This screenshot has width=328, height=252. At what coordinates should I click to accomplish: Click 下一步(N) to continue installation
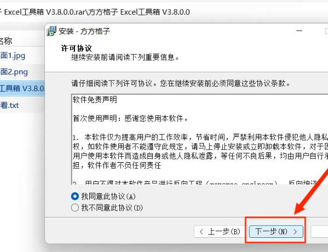(x=276, y=232)
